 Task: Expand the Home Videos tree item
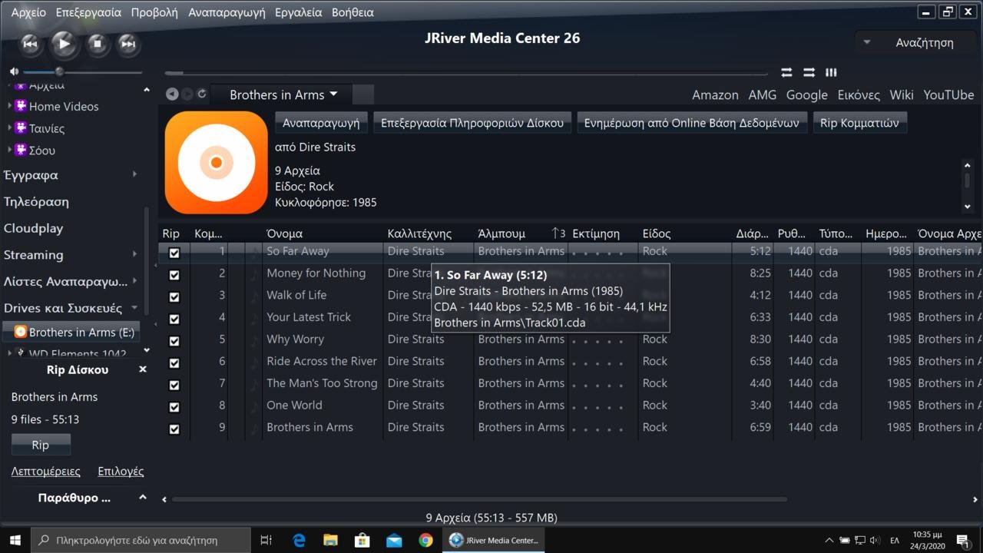coord(10,106)
